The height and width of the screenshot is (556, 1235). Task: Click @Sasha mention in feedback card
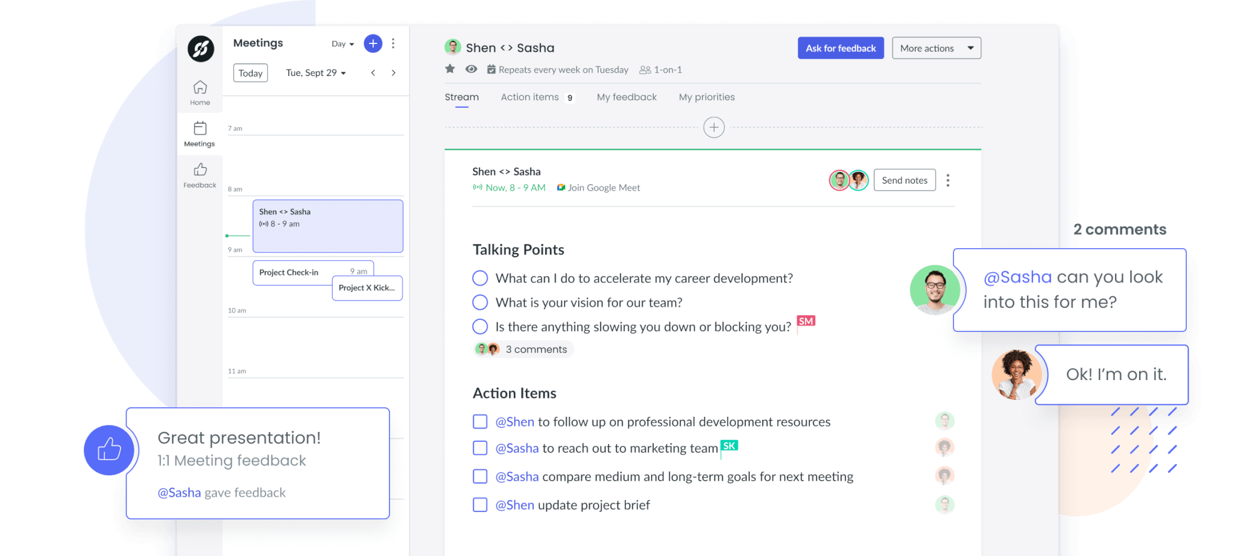tap(179, 493)
